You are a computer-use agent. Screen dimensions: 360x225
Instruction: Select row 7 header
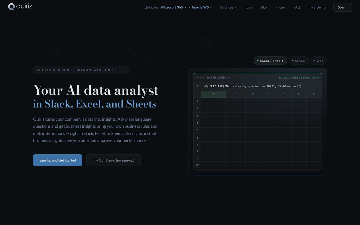coord(197,145)
